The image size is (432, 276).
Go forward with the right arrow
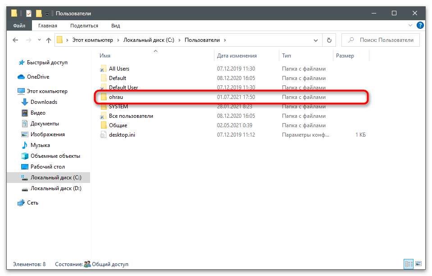[x=29, y=40]
